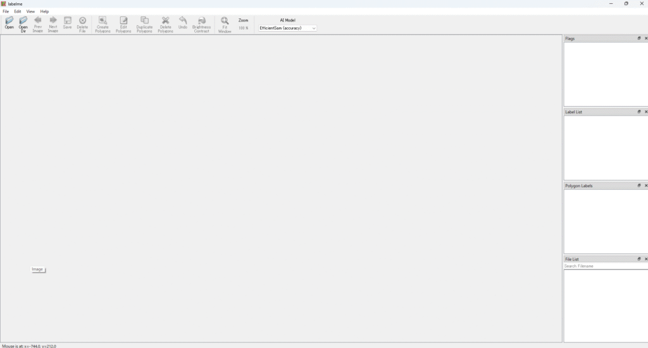Select the Edit Polygons tool
The image size is (648, 348).
click(x=123, y=21)
